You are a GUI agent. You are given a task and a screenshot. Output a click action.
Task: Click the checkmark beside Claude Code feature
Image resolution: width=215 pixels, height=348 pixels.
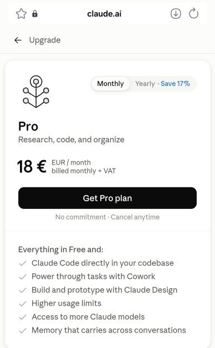[x=23, y=263]
